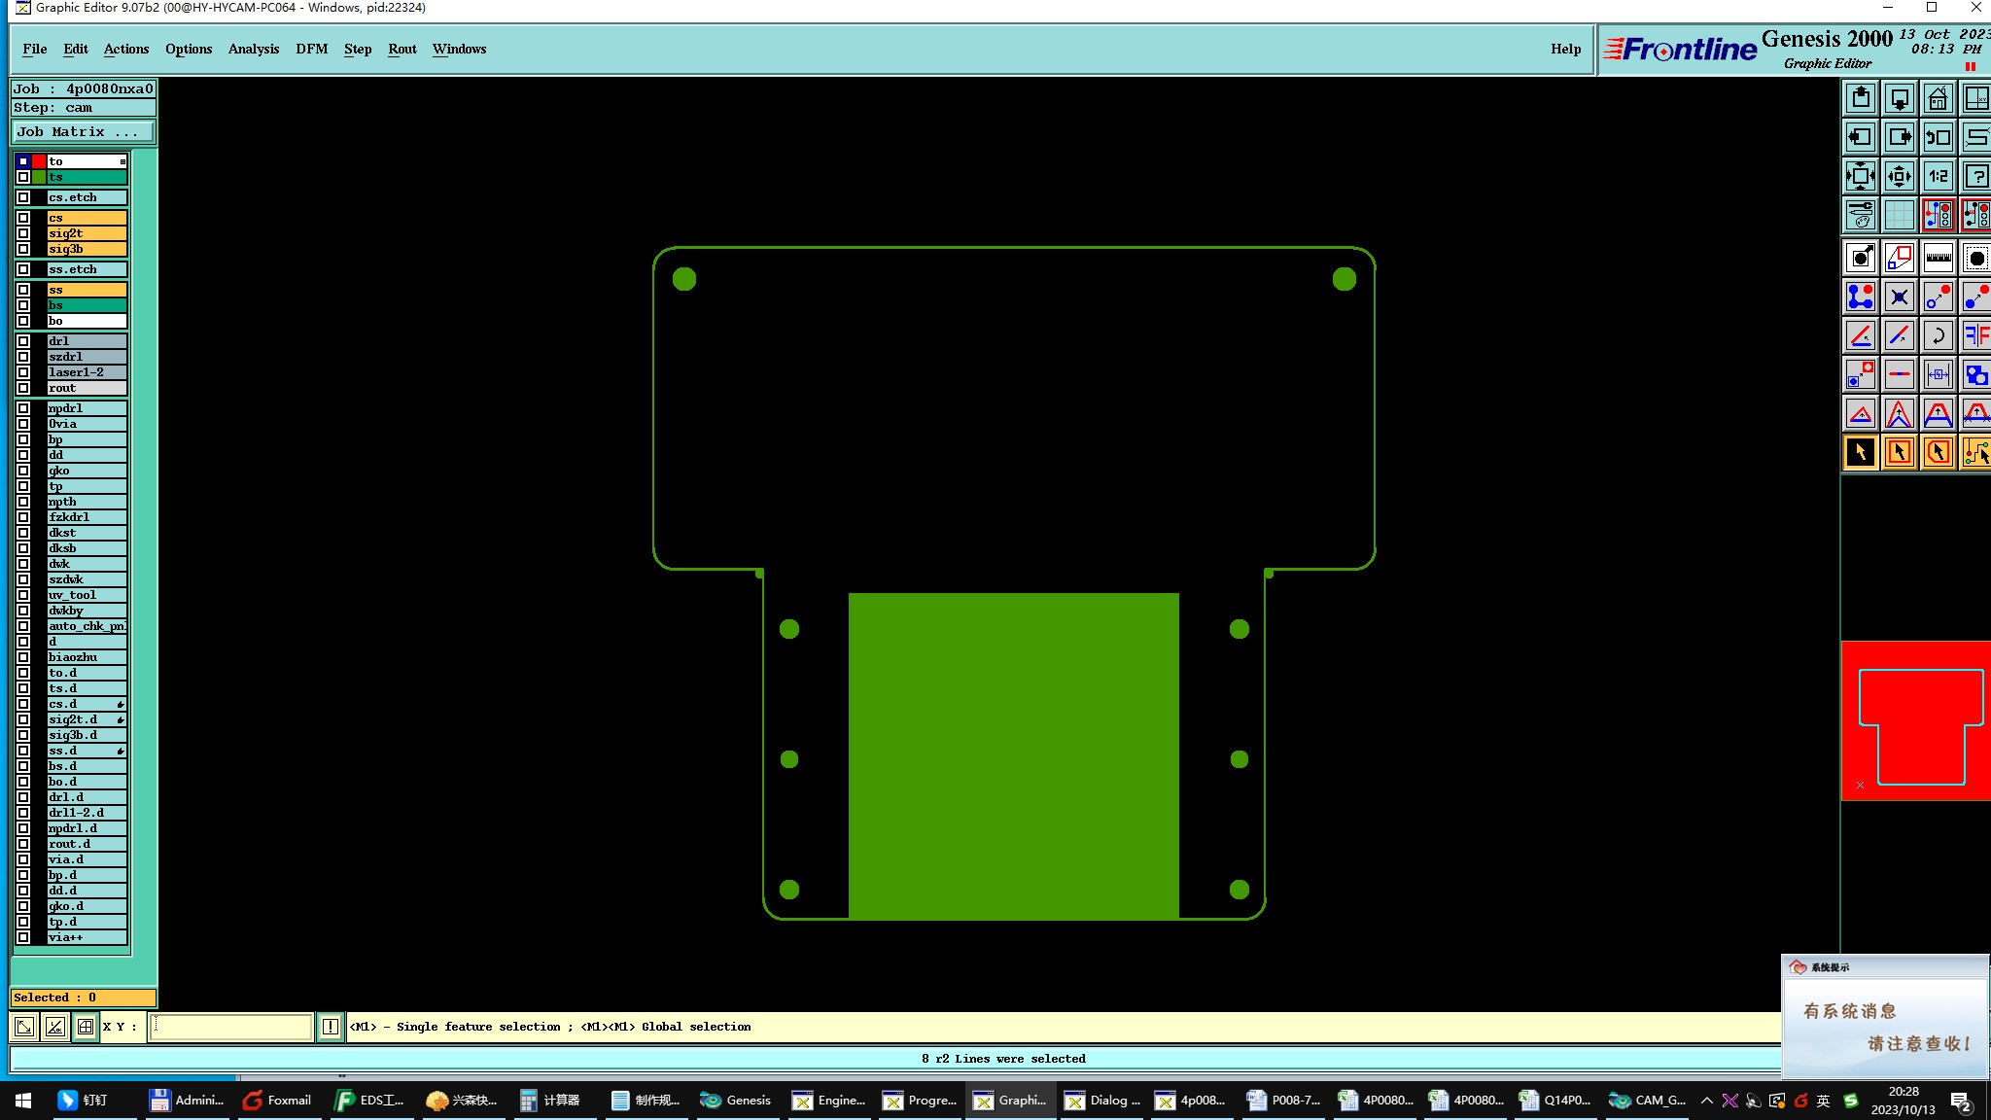Click the mirrored F flip icon
This screenshot has height=1120, width=1991.
pyautogui.click(x=1976, y=335)
